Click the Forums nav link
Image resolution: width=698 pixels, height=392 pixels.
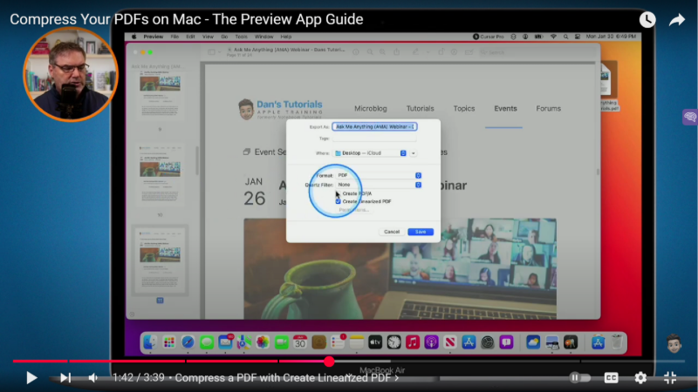tap(549, 108)
